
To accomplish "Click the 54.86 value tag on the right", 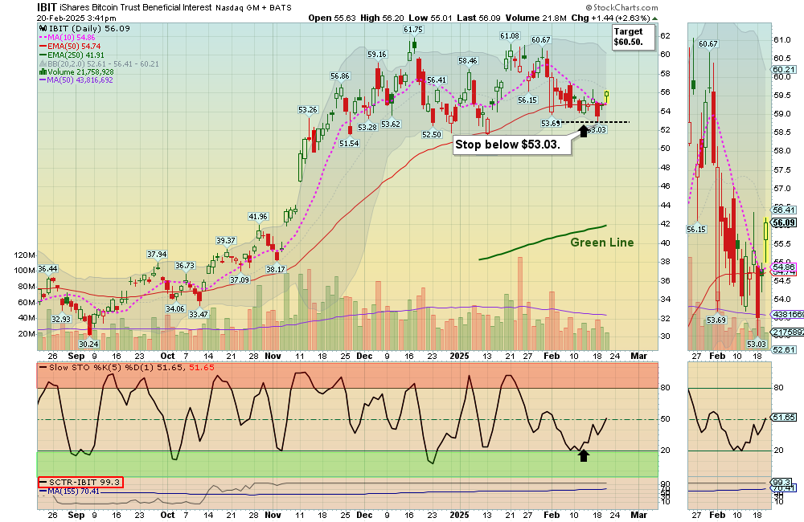I will coord(783,267).
